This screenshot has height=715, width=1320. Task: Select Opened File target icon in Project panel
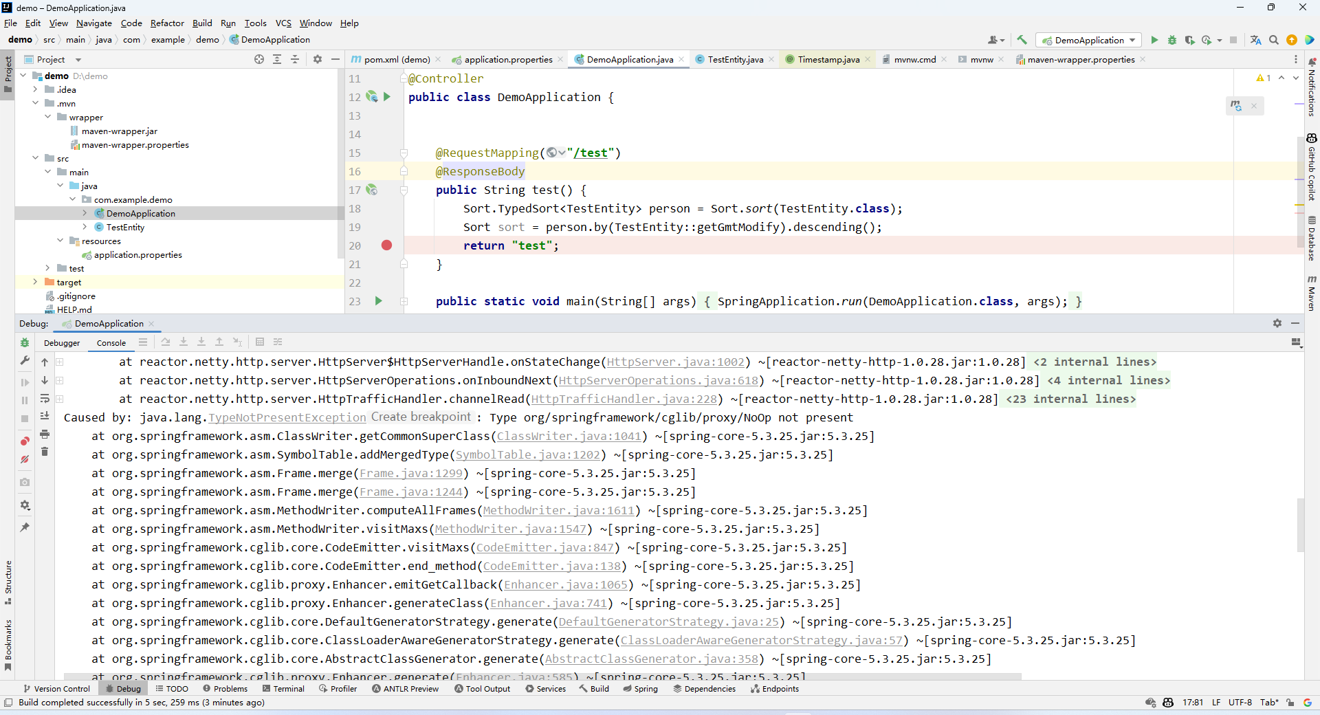[259, 59]
